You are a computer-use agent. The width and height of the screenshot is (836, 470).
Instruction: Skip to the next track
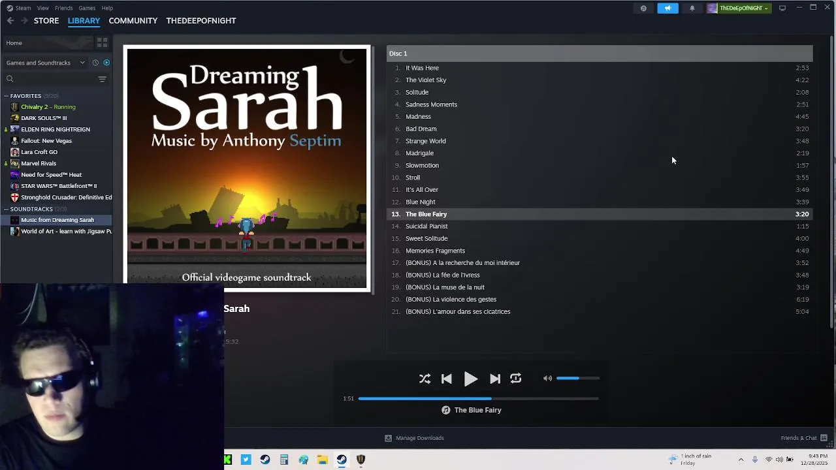(495, 379)
